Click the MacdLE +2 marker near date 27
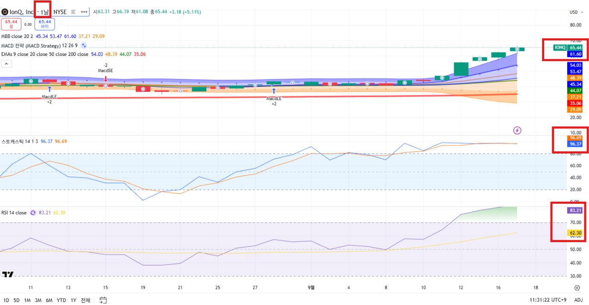The image size is (589, 305). click(x=274, y=97)
